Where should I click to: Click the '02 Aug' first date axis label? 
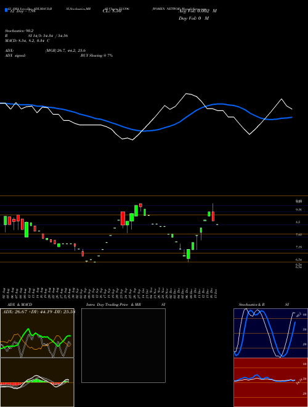click(x=5, y=292)
